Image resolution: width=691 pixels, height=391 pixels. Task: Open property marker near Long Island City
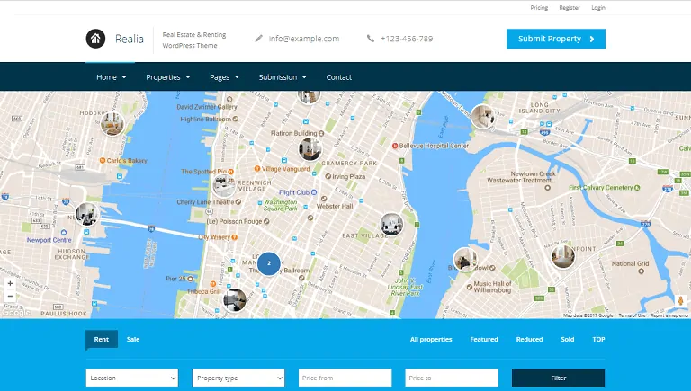click(x=482, y=116)
